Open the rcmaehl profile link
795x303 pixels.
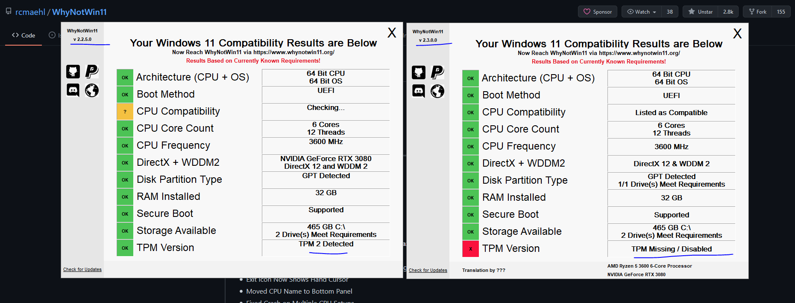pyautogui.click(x=30, y=12)
